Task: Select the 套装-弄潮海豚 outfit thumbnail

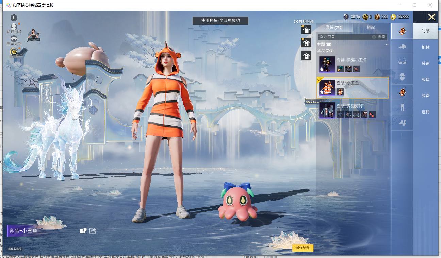Action: pos(327,110)
